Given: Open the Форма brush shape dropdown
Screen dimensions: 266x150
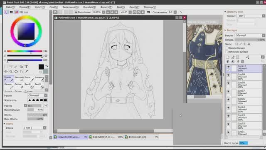Looking at the screenshot, I should pos(34,128).
